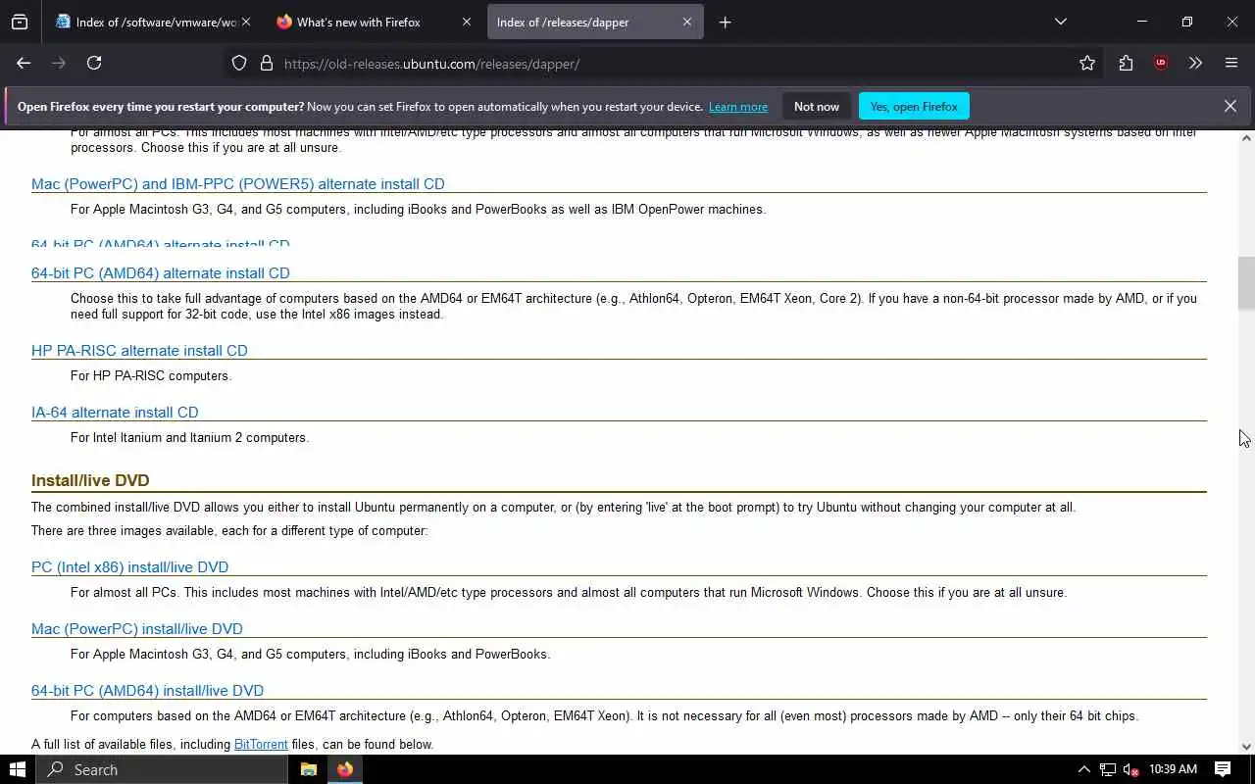Dismiss the startup notification bar

click(1230, 106)
